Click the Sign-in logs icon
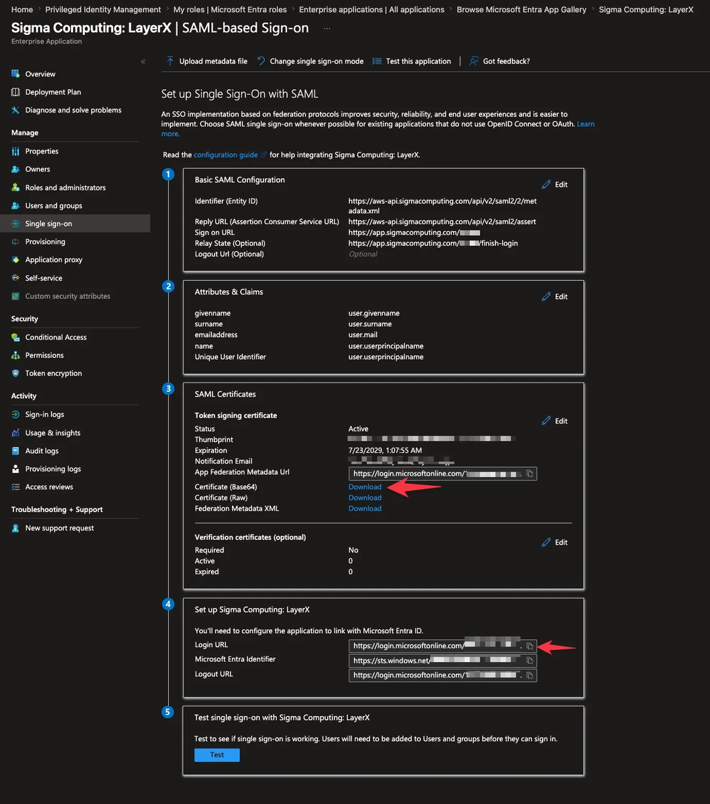The height and width of the screenshot is (804, 710). pos(16,415)
